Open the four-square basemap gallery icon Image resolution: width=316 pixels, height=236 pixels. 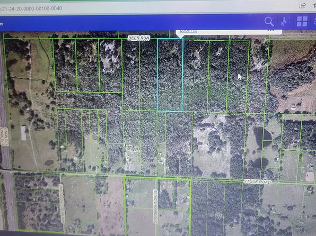pyautogui.click(x=302, y=21)
